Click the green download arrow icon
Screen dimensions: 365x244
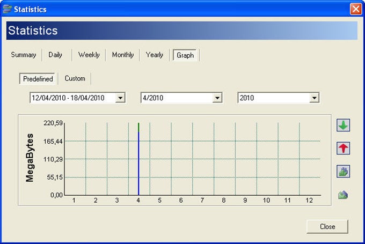343,125
